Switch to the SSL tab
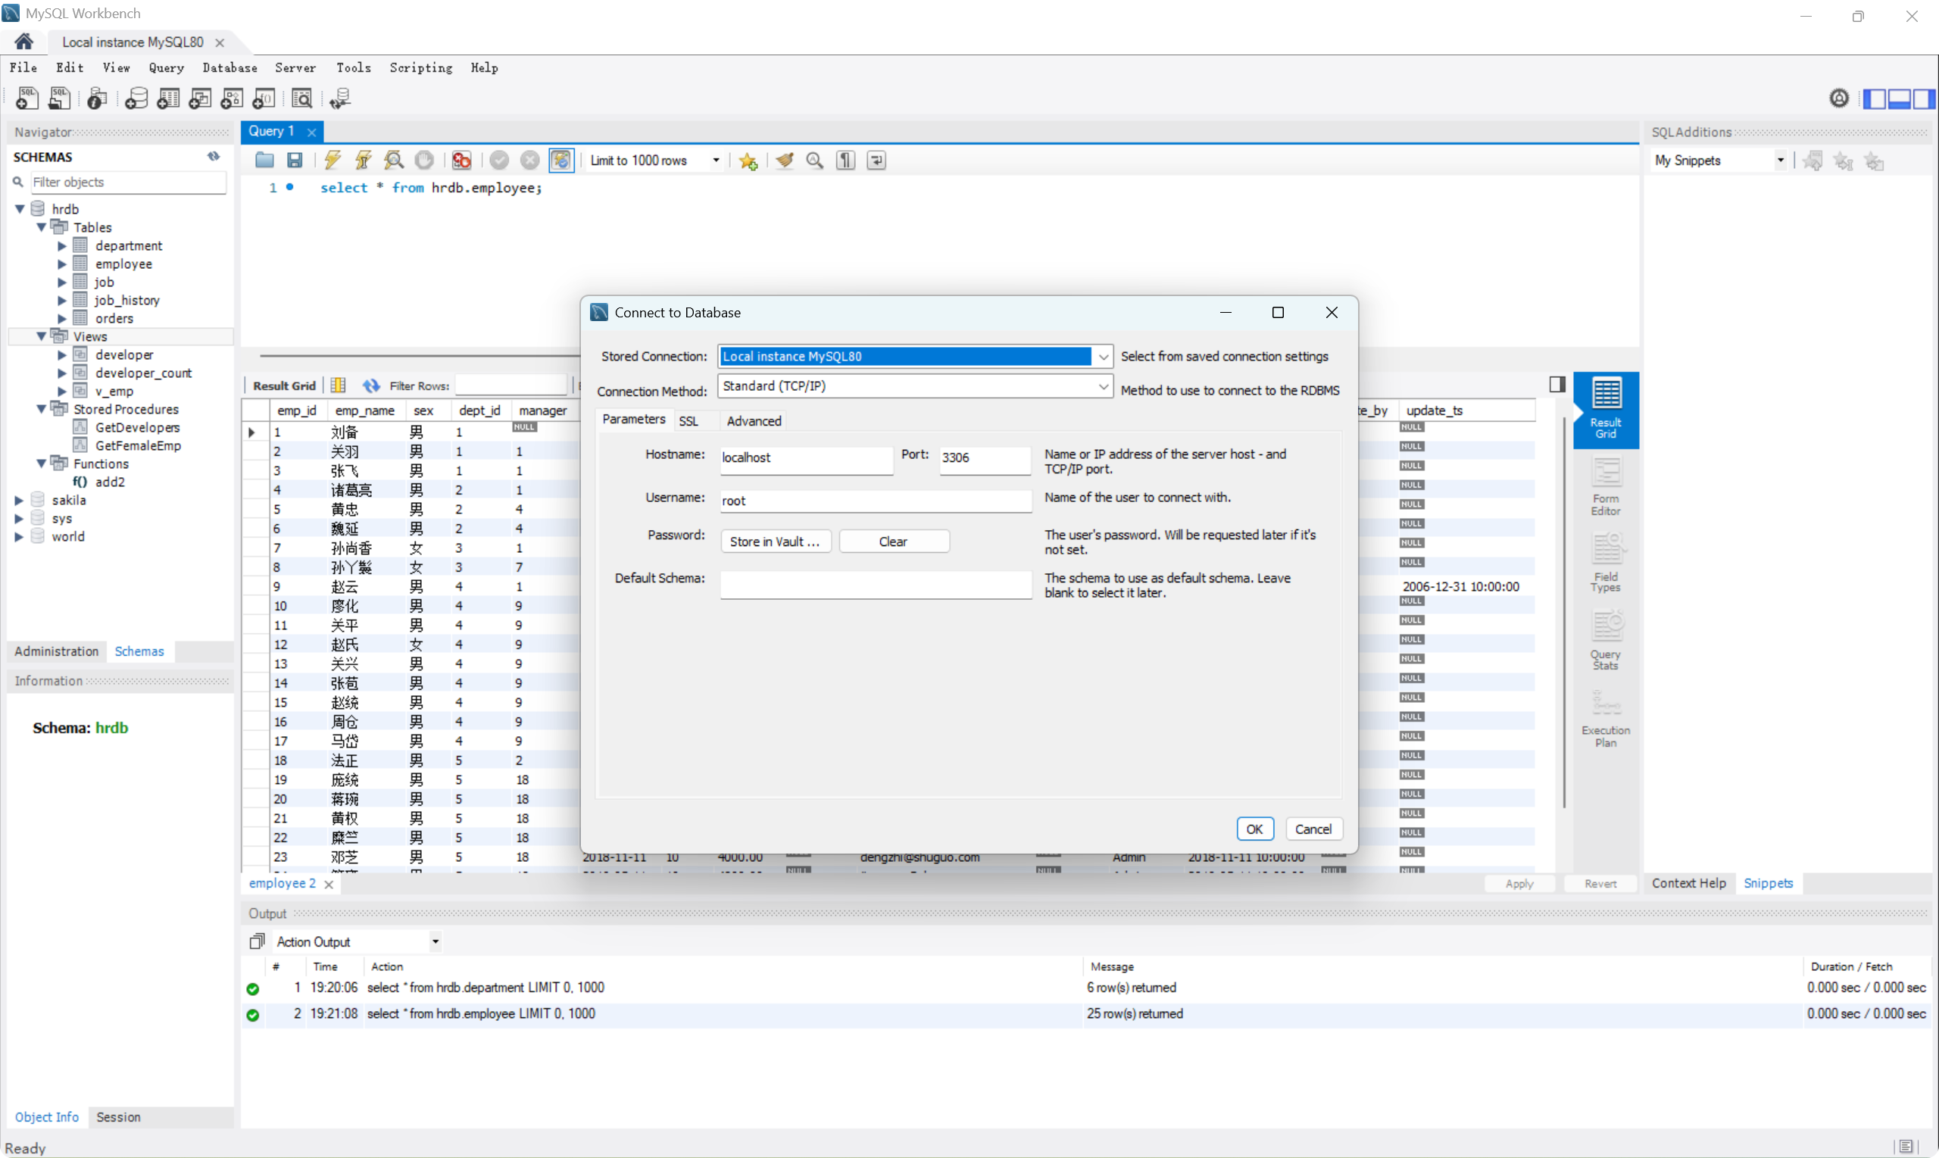The image size is (1939, 1158). [x=688, y=421]
